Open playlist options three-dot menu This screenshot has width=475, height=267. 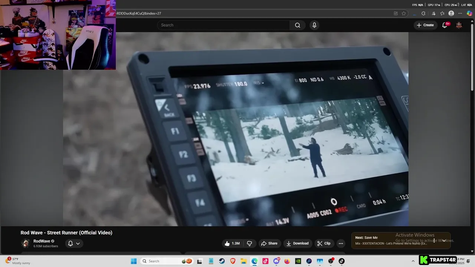pos(434,240)
